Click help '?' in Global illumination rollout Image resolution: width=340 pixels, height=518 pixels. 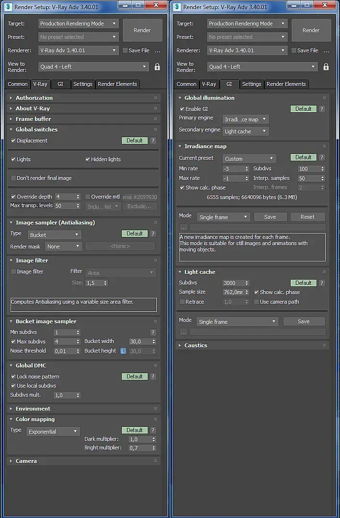[x=322, y=109]
